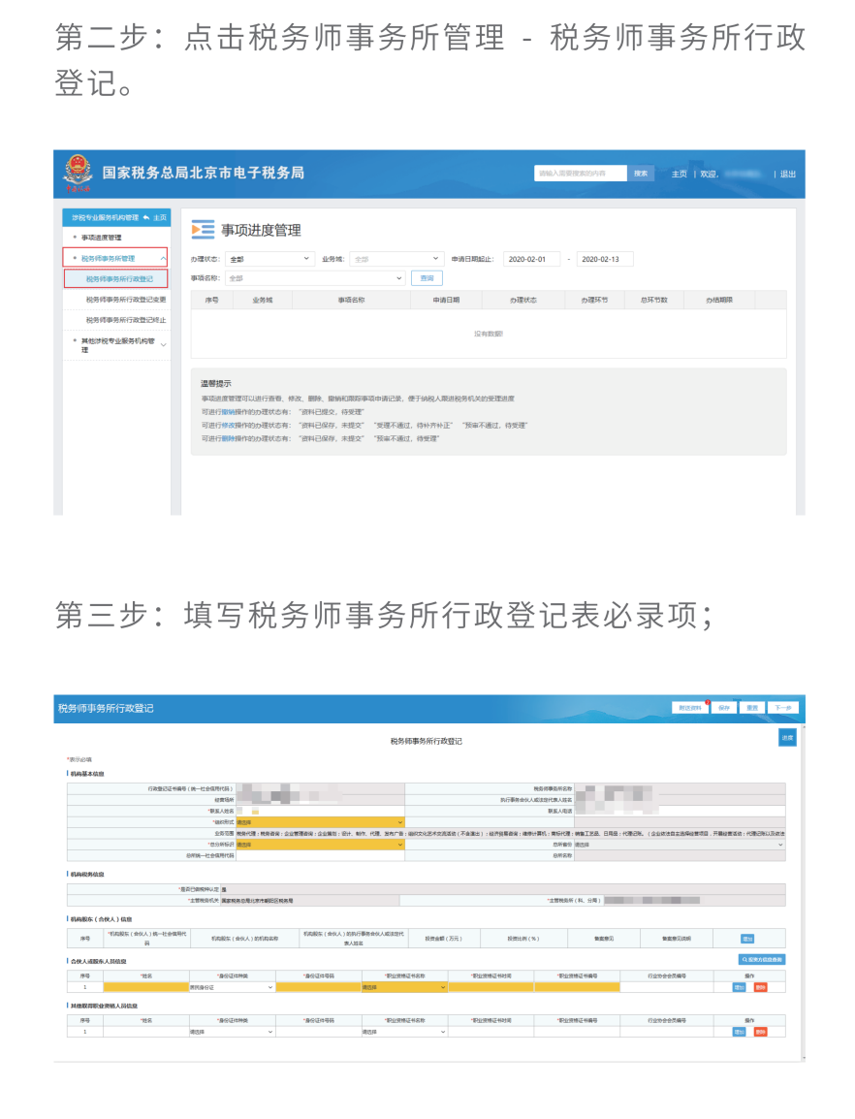The height and width of the screenshot is (1119, 855).
Task: Click the 修改 blue link in tips
Action: [229, 426]
